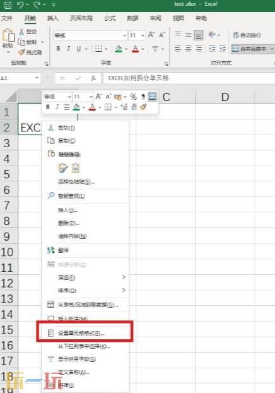Screen dimensions: 275x393
Task: Toggle the merge center icon on the mini toolbar
Action: click(x=153, y=97)
